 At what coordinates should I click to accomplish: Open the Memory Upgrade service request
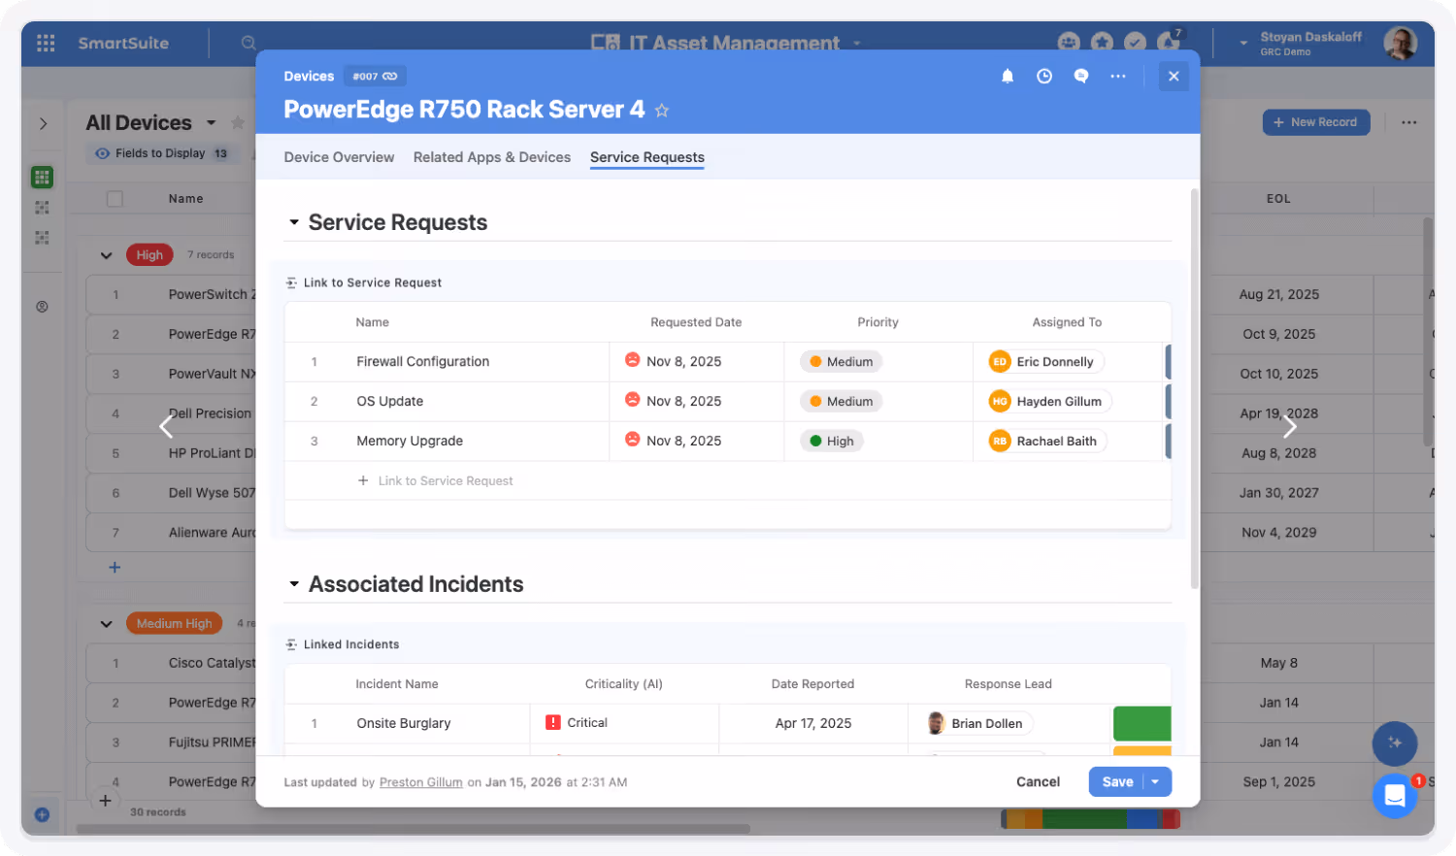pyautogui.click(x=410, y=442)
